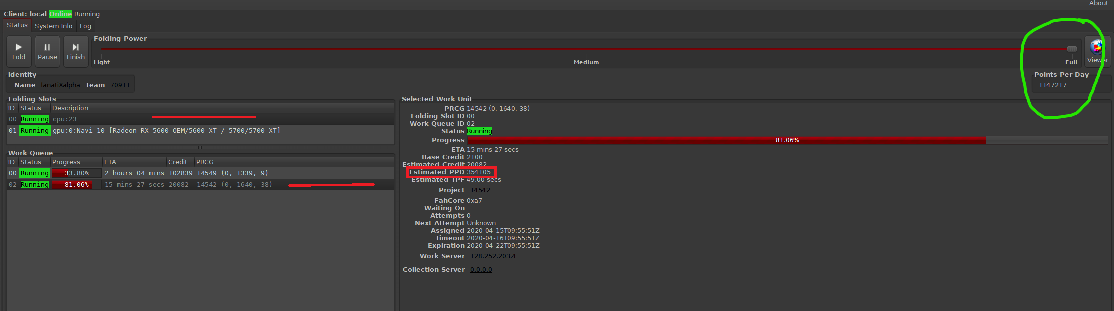Open the protein Viewer
The width and height of the screenshot is (1114, 311).
[1097, 51]
